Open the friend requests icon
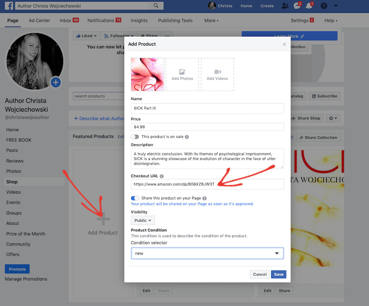This screenshot has width=369, height=306. (x=285, y=6)
